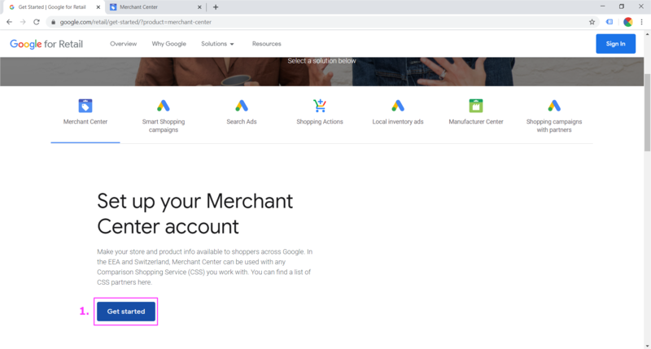Select the Smart Shopping campaigns icon

[163, 106]
